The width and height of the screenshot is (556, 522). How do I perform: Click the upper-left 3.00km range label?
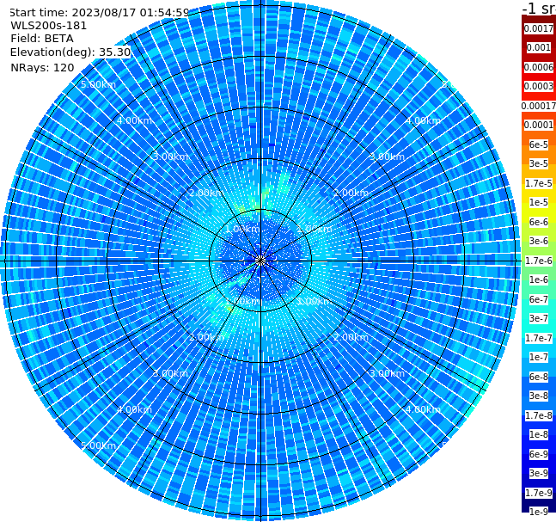[170, 157]
